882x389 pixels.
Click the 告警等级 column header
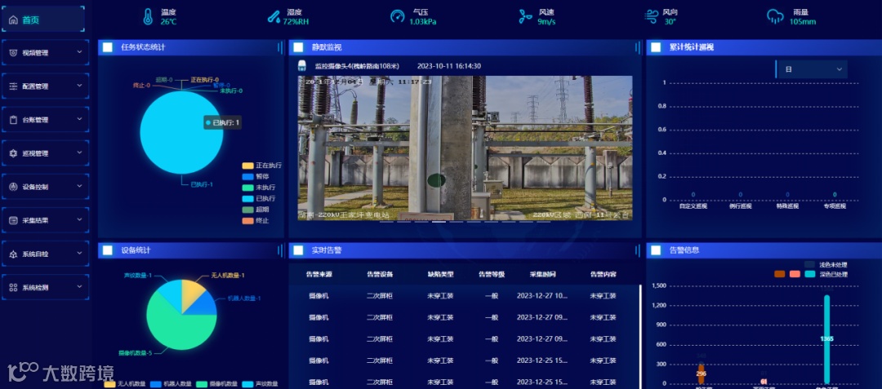[x=492, y=275]
